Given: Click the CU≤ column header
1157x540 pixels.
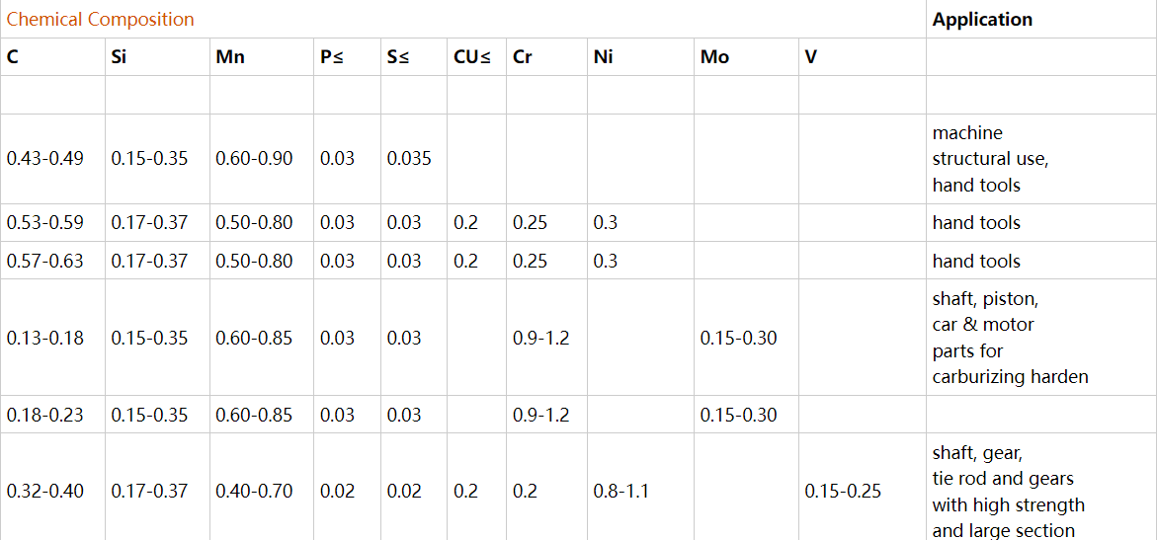Looking at the screenshot, I should (472, 57).
